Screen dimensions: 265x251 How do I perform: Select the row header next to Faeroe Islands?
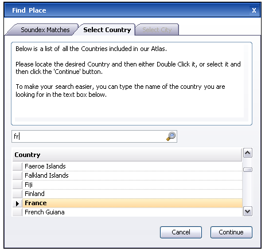point(18,166)
